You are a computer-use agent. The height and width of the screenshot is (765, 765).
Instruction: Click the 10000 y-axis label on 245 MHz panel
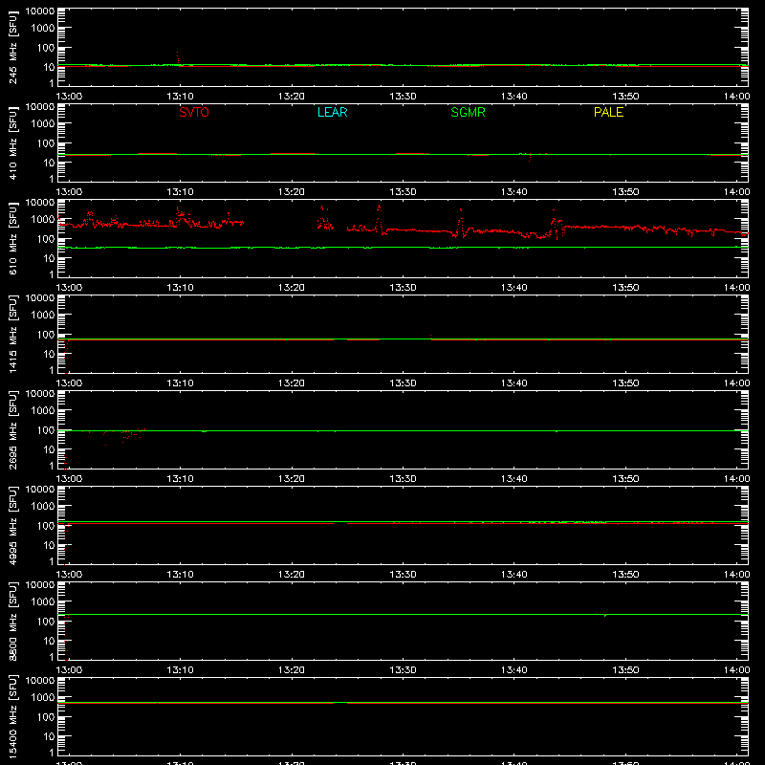[40, 11]
